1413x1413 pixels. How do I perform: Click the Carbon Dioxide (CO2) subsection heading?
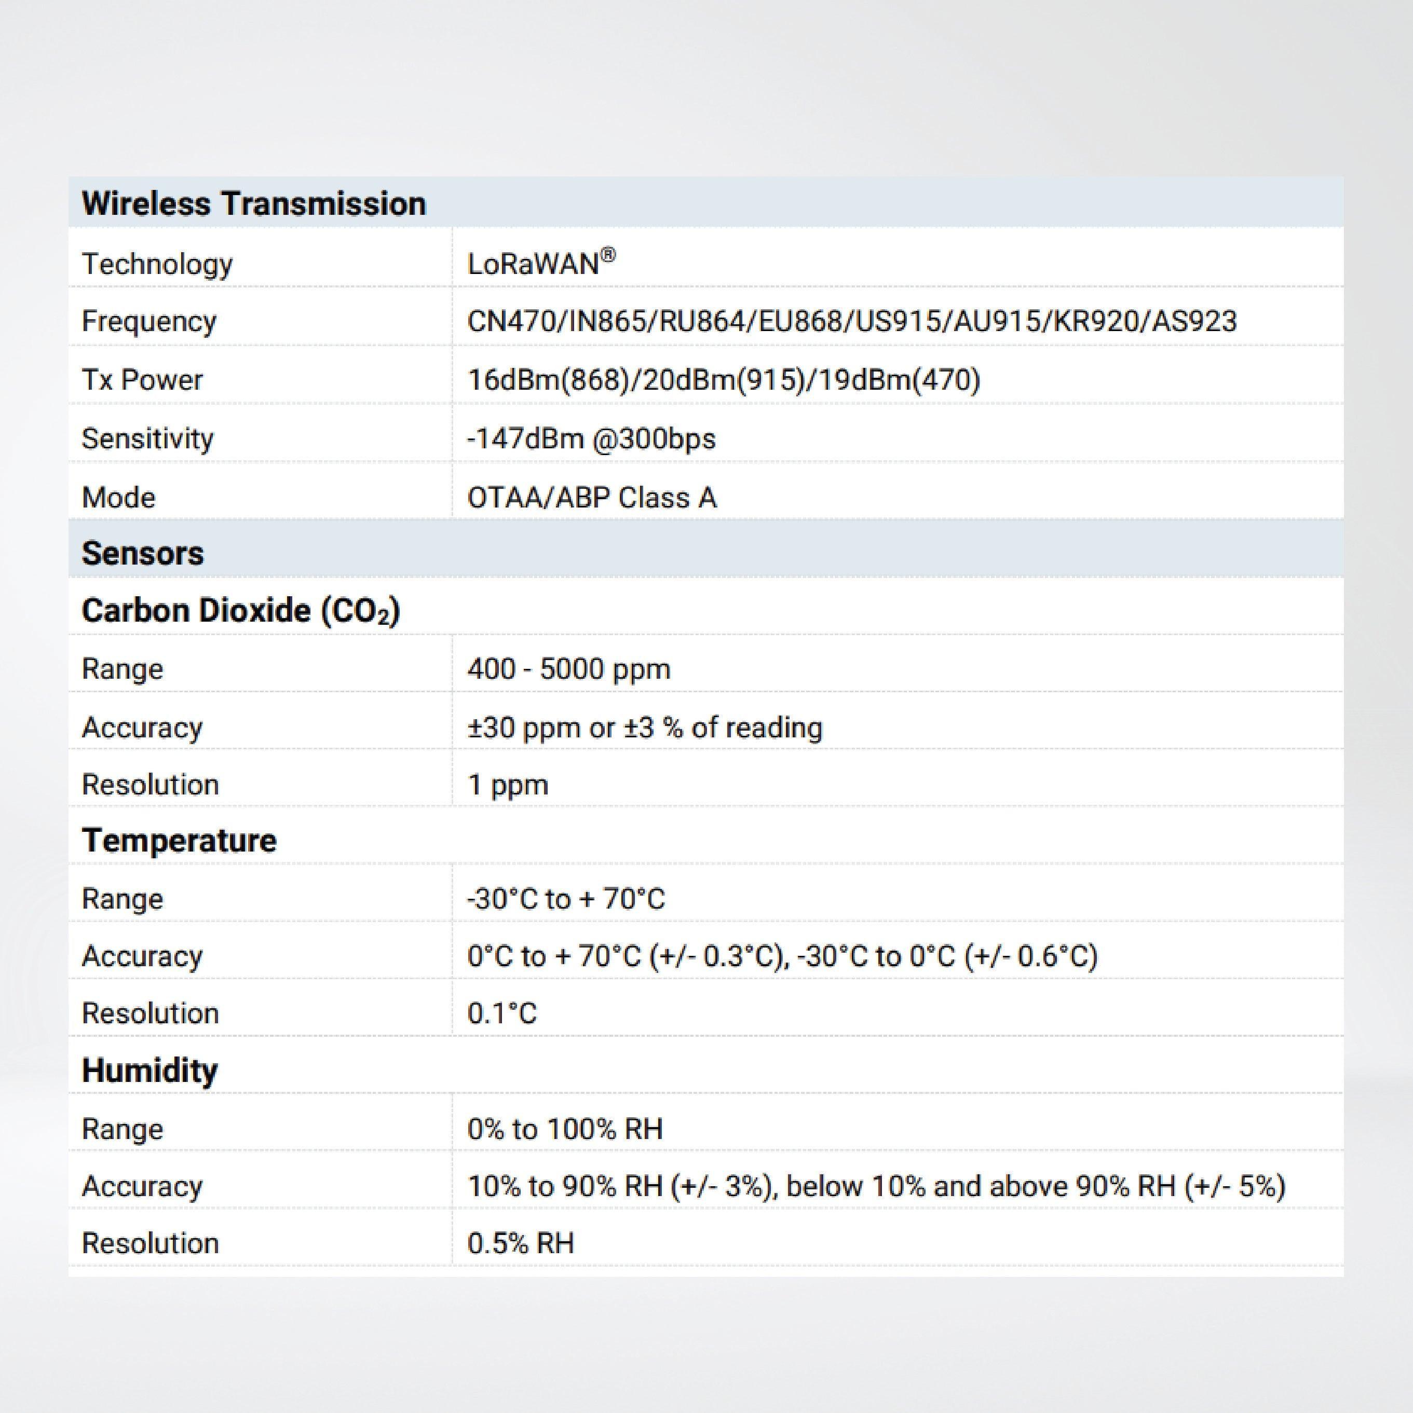[x=242, y=609]
